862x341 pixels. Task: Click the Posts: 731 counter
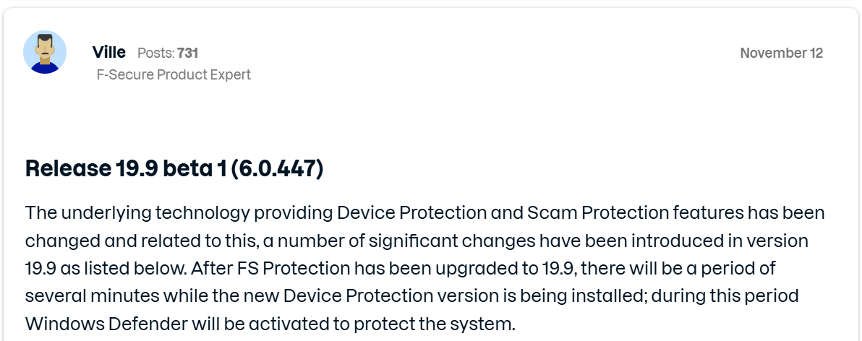[168, 53]
